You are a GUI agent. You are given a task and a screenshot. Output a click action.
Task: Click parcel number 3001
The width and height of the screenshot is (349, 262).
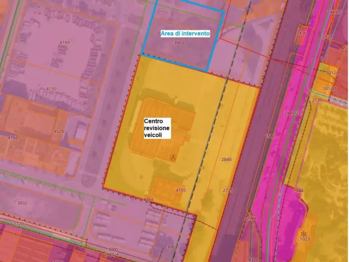172,247
